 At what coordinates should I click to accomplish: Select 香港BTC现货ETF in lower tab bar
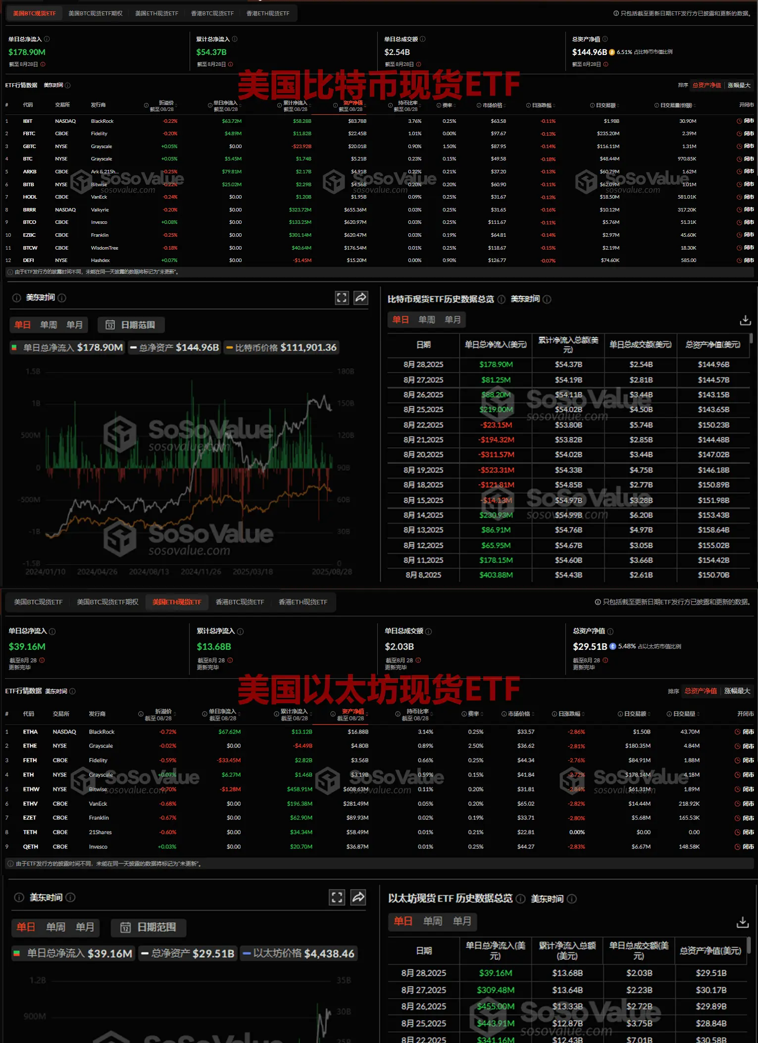click(x=240, y=602)
